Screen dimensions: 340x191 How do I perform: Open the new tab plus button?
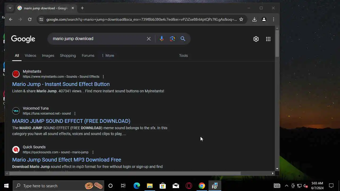pos(82,8)
